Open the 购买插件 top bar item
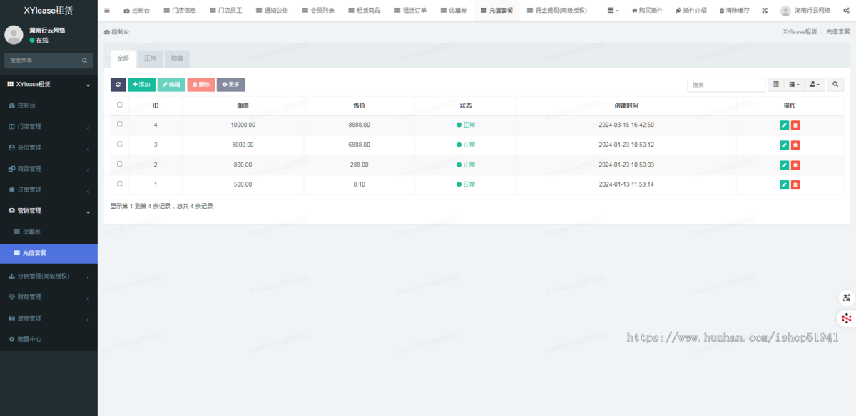Viewport: 856px width, 416px height. coord(647,11)
